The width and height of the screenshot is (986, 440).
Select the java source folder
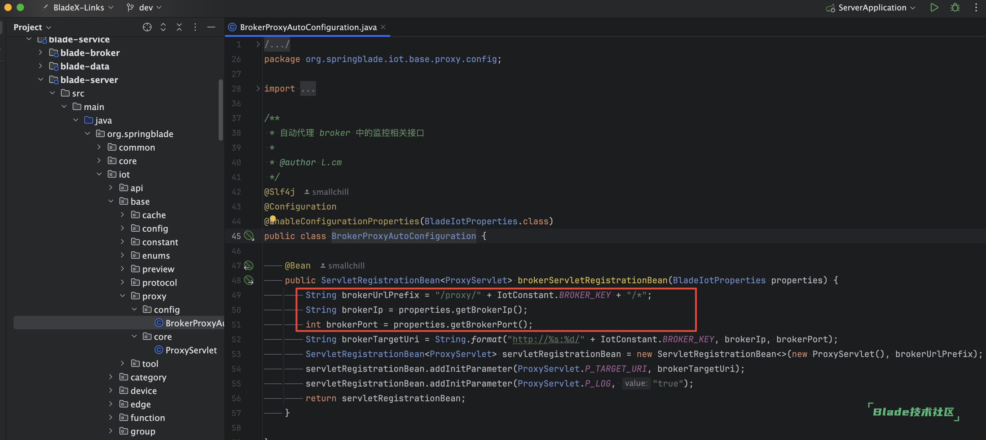(103, 120)
